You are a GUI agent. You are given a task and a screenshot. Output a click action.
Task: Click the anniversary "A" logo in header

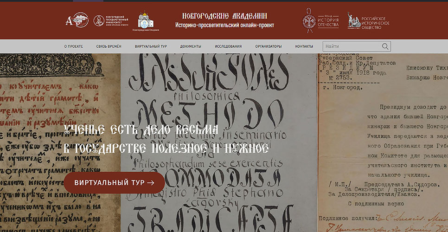click(77, 20)
